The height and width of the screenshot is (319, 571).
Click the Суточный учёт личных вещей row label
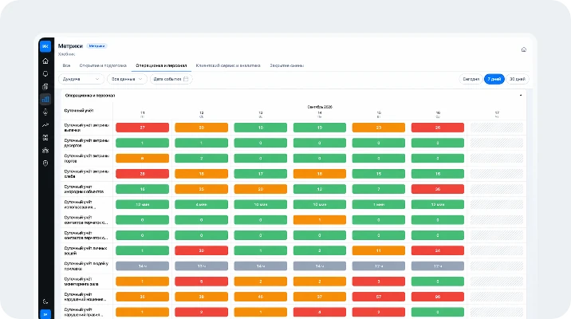[85, 250]
